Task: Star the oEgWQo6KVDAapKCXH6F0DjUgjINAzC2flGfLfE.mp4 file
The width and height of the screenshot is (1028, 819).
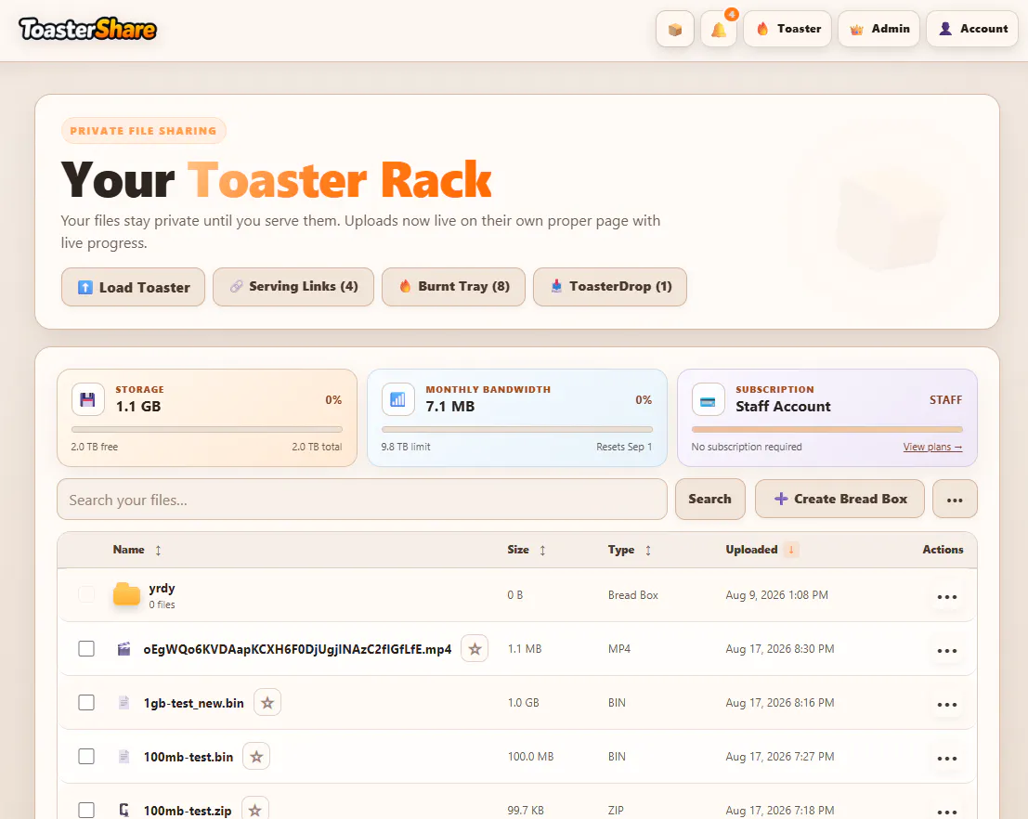Action: coord(475,648)
